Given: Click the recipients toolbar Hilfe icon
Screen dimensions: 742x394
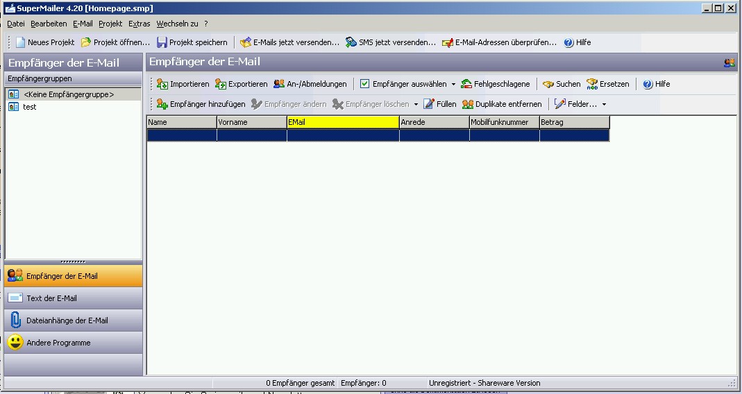Looking at the screenshot, I should tap(648, 84).
